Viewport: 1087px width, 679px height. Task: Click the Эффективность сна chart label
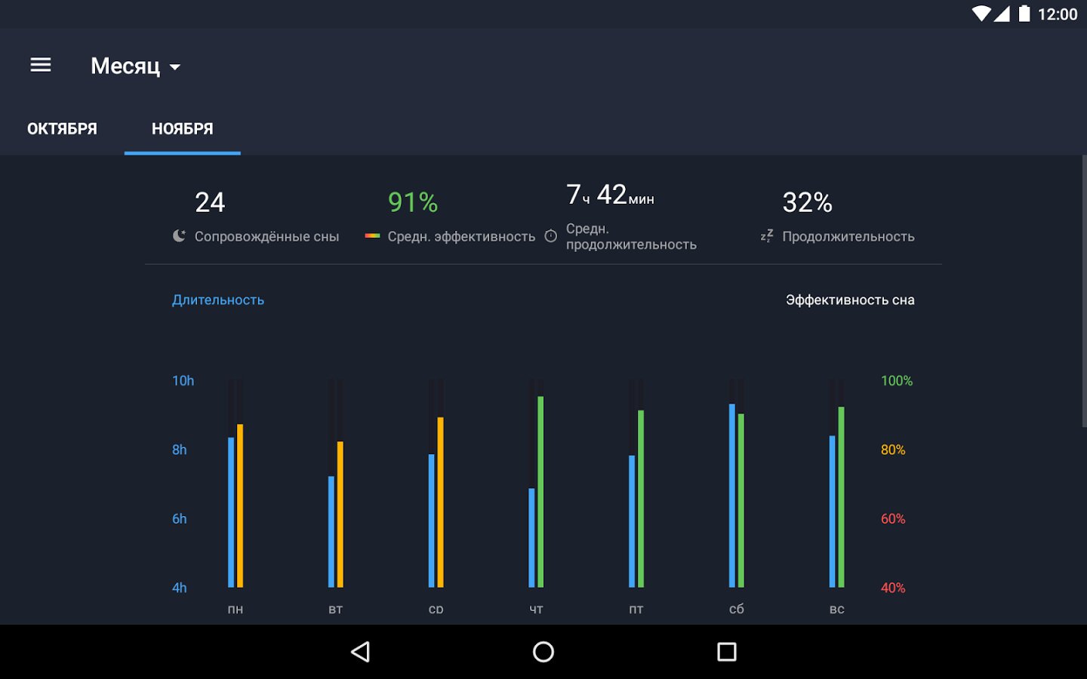(x=850, y=300)
